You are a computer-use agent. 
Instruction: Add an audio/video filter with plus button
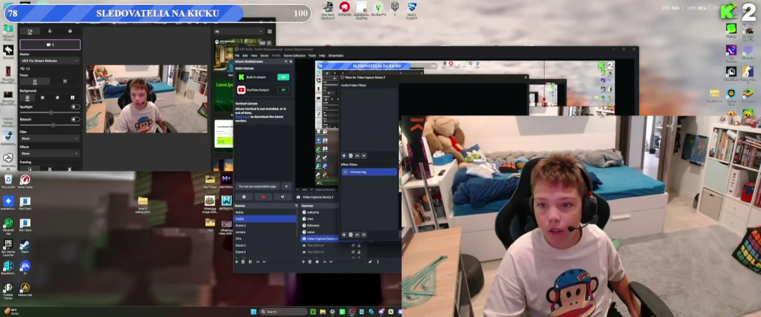[344, 156]
